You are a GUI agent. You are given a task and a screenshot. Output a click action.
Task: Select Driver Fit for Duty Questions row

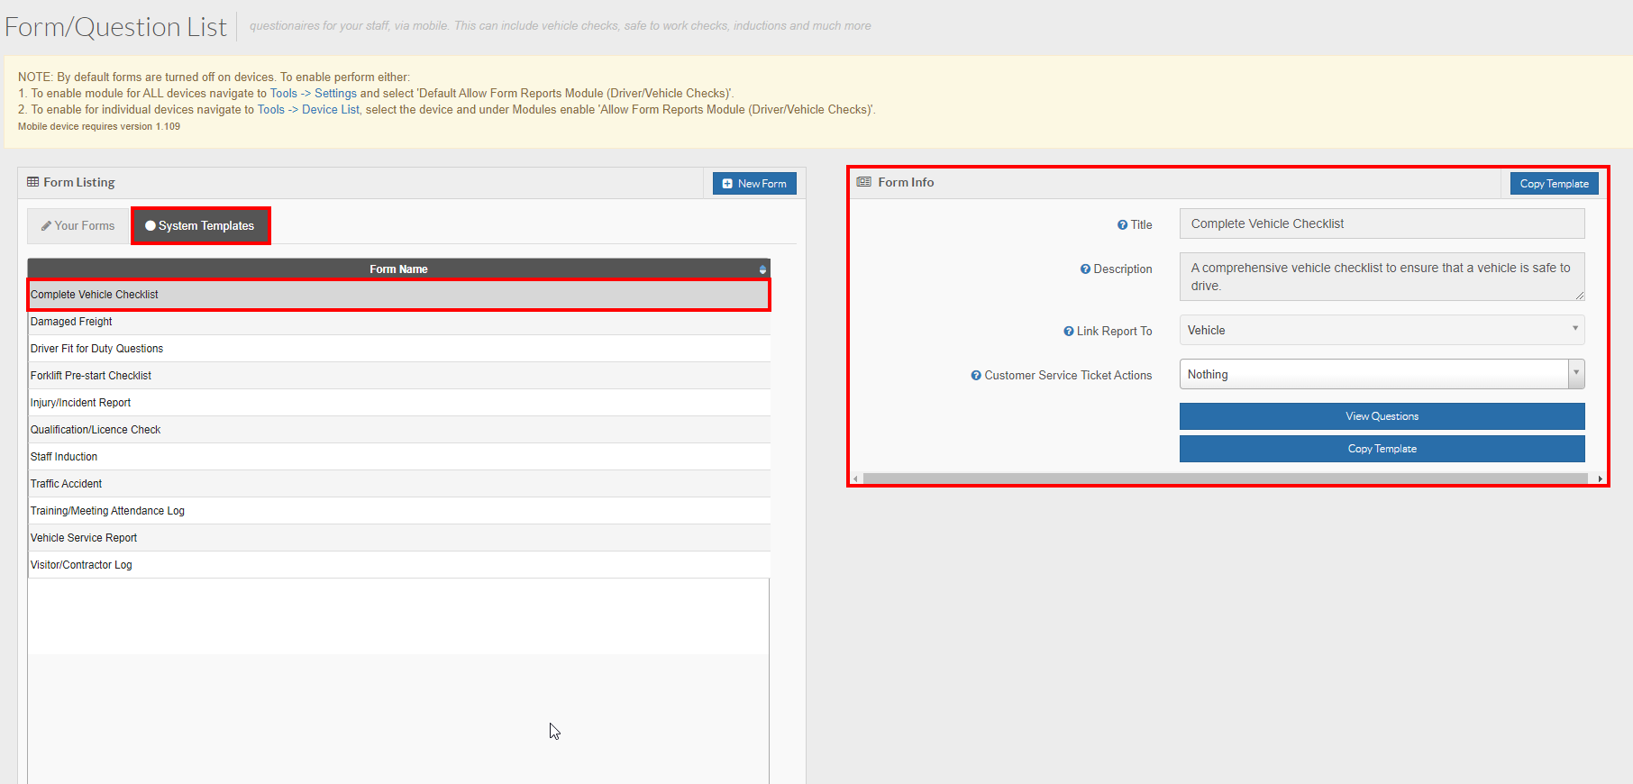(398, 349)
